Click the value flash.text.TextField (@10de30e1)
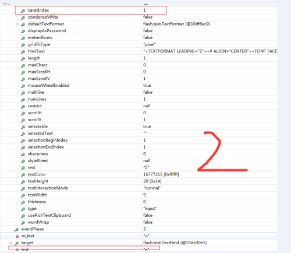This screenshot has height=253, width=291. tap(175, 243)
